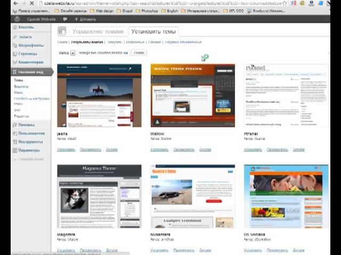Click the Комментарии icon in sidebar

[x=15, y=62]
